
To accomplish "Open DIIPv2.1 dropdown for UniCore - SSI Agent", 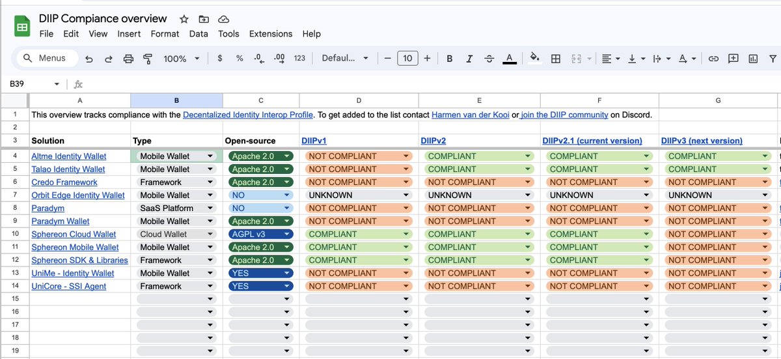I will [647, 287].
